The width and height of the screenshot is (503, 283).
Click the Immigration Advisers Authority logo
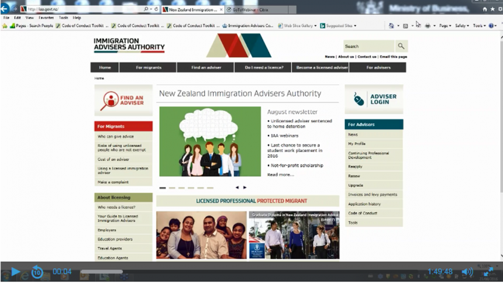pyautogui.click(x=129, y=44)
